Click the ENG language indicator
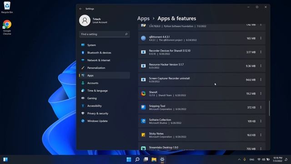 [x=252, y=159]
